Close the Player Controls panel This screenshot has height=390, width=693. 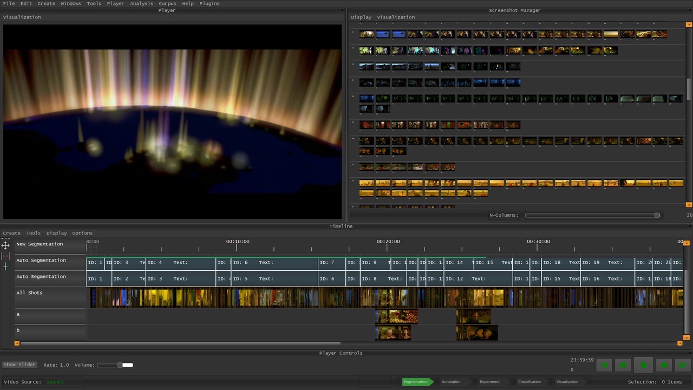pos(689,353)
